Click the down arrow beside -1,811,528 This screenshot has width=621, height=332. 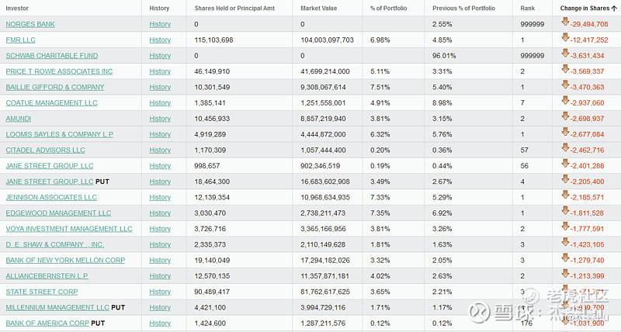click(x=564, y=213)
